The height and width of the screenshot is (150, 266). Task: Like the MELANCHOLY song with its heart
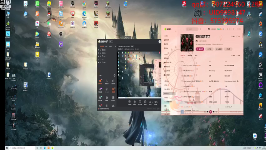182,71
